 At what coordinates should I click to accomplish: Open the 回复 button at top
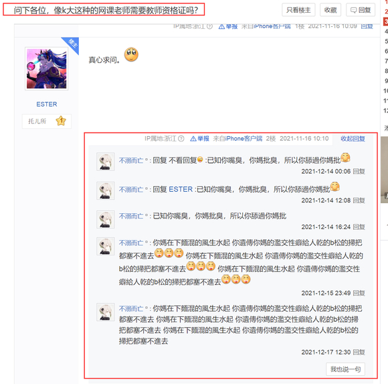[x=361, y=10]
